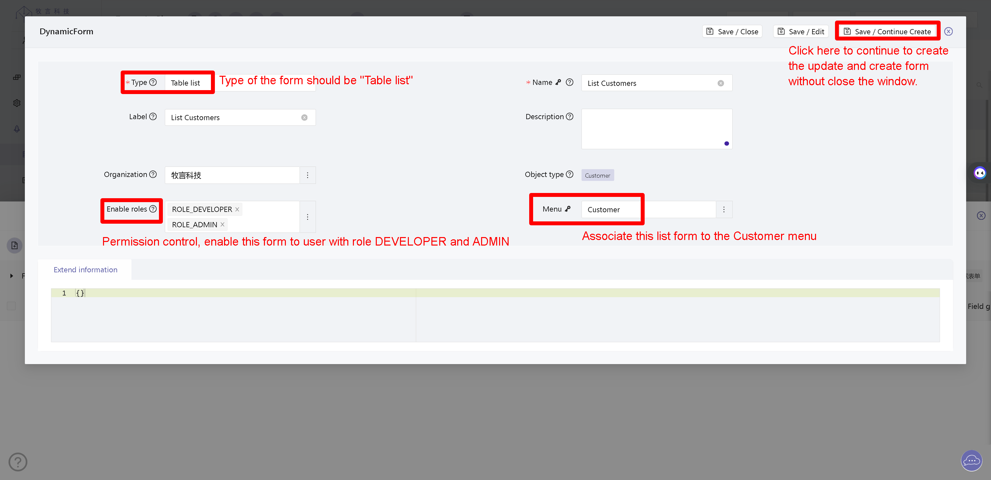Click the key icon beside the Menu label
This screenshot has width=991, height=480.
(568, 209)
